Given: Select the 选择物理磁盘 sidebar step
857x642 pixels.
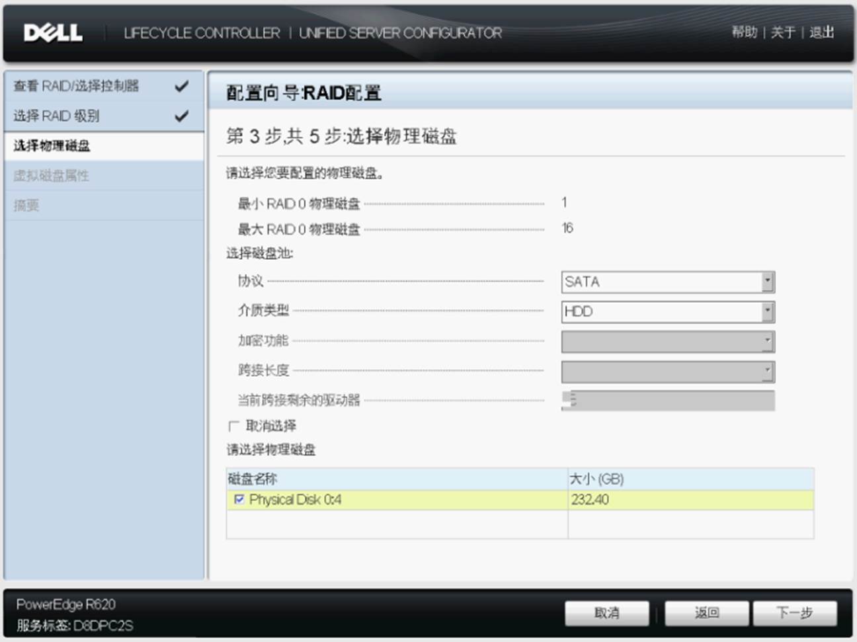Looking at the screenshot, I should 52,146.
